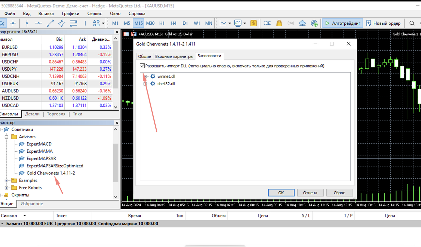The height and width of the screenshot is (247, 421).
Task: Switch chart to M5 timeframe
Action: coord(127,23)
